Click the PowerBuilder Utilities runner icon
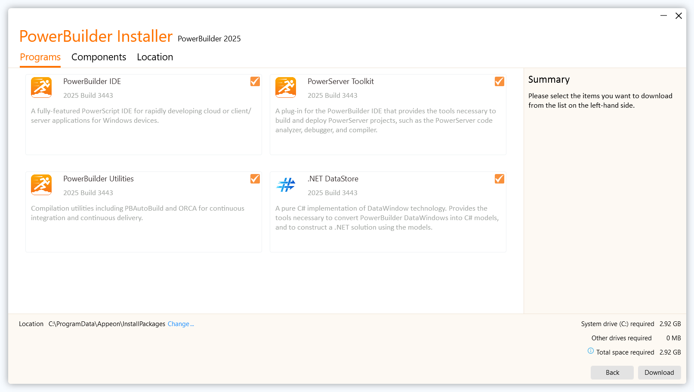 click(41, 185)
